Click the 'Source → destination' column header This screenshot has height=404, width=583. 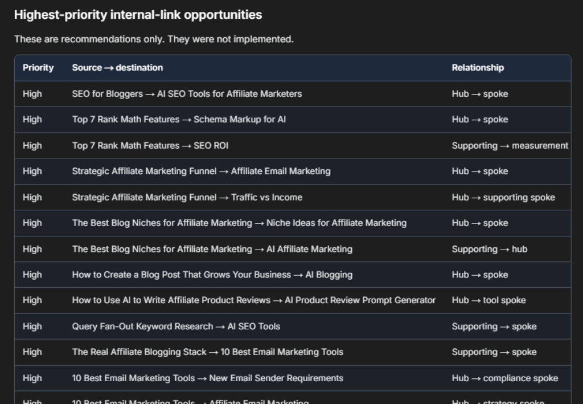click(117, 68)
